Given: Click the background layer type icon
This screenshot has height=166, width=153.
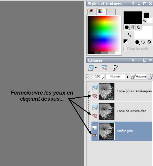Looking at the screenshot, I should (x=94, y=128).
